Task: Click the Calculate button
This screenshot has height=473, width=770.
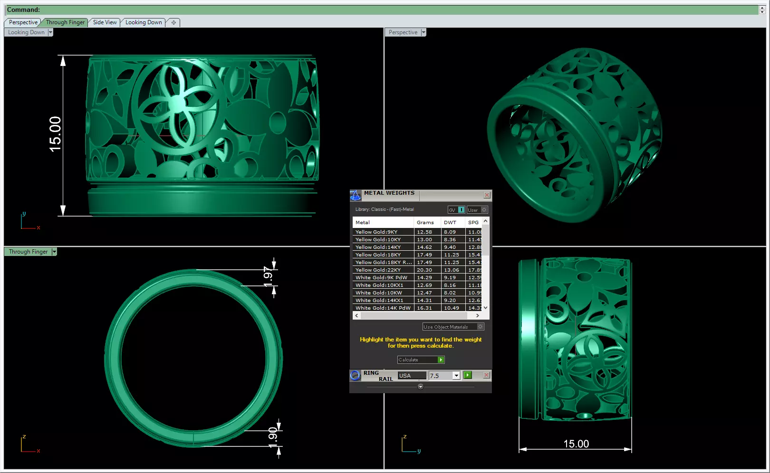Action: tap(421, 360)
